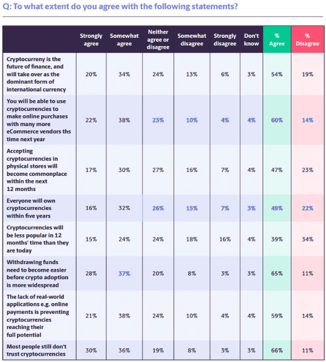Image resolution: width=326 pixels, height=362 pixels.
Task: Click the eCommerce vendors online purchases statement
Action: 38,120
